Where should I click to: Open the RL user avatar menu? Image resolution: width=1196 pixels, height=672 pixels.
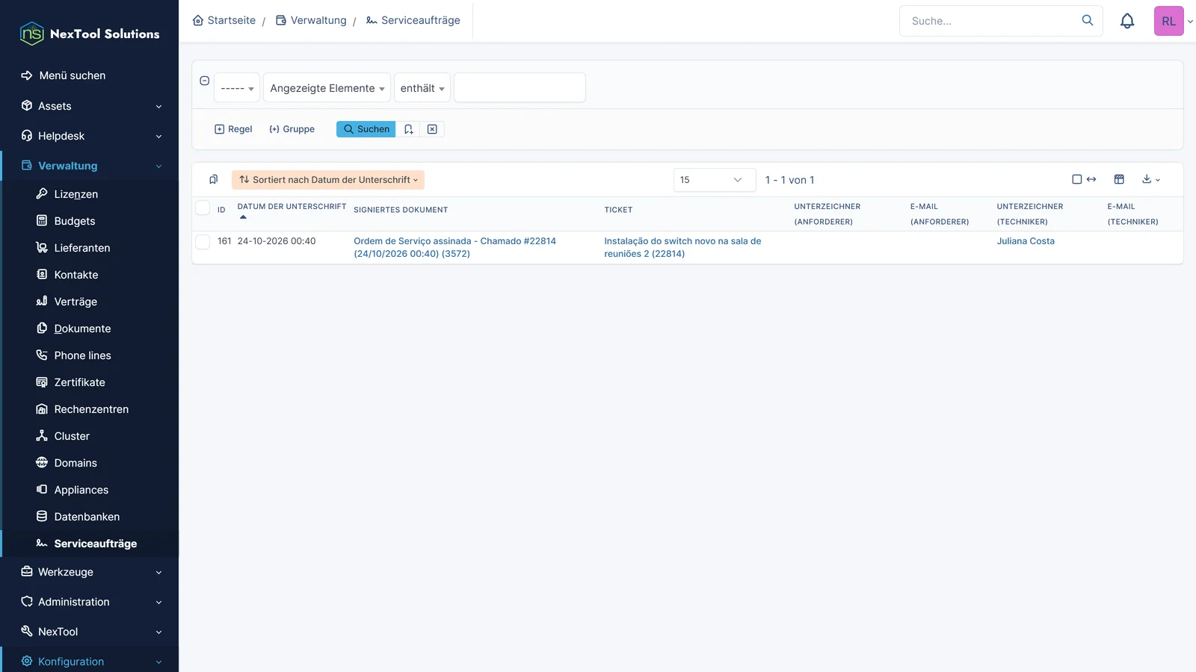pos(1168,21)
